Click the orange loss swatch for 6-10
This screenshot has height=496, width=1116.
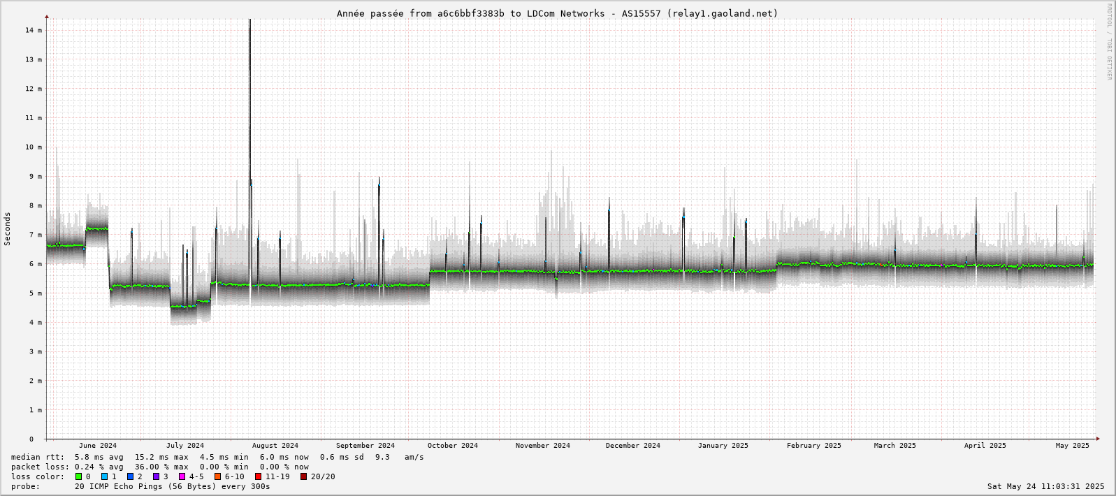pos(218,476)
